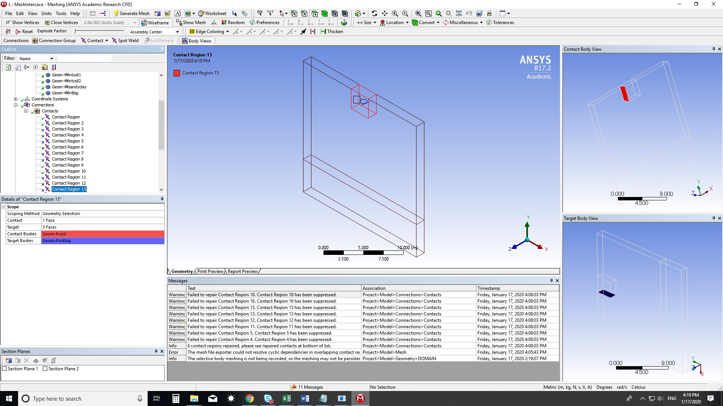Open the Tools menu
Viewport: 723px width, 406px height.
click(61, 14)
